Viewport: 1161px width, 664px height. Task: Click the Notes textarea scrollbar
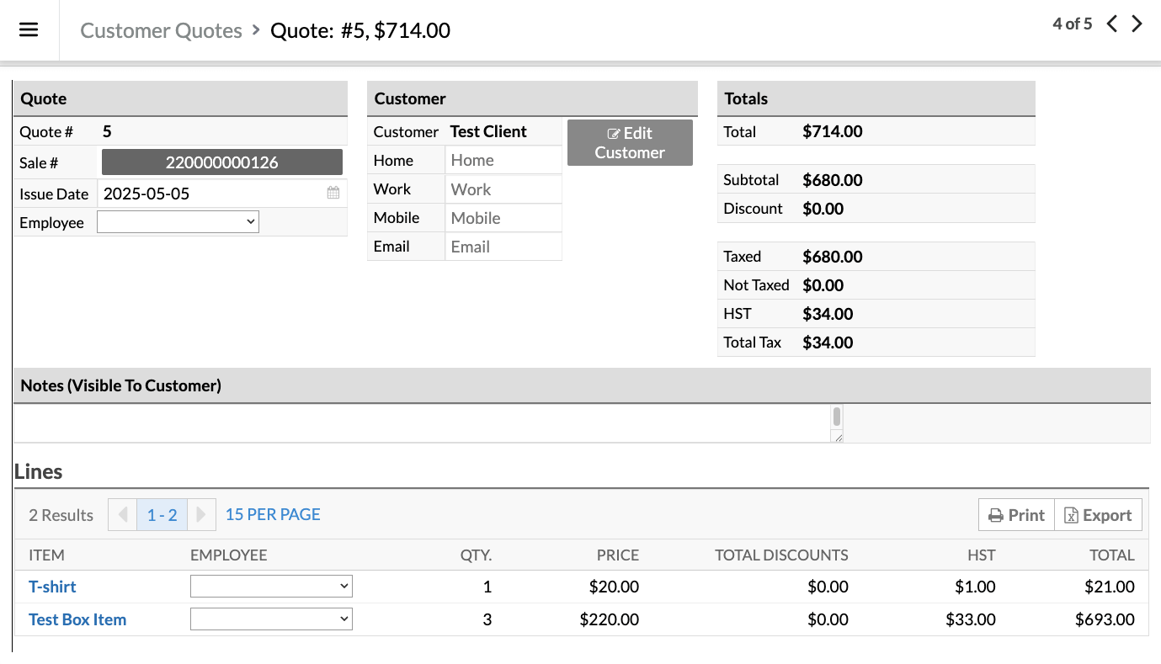point(836,417)
